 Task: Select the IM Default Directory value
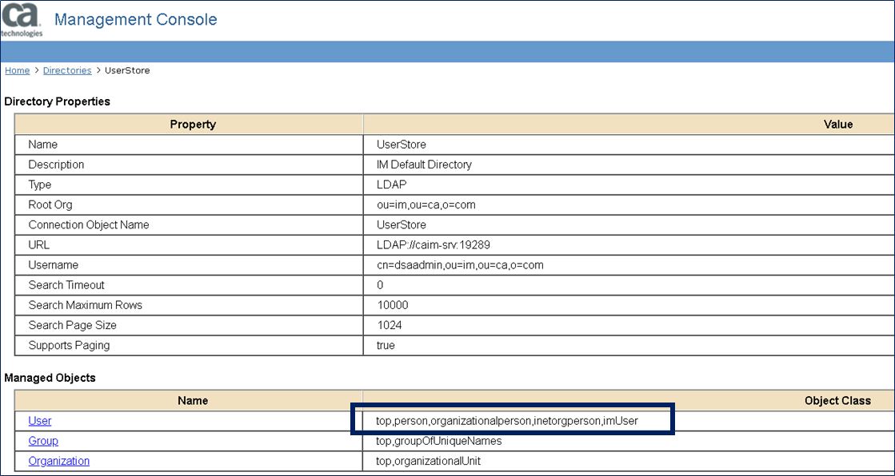click(424, 165)
